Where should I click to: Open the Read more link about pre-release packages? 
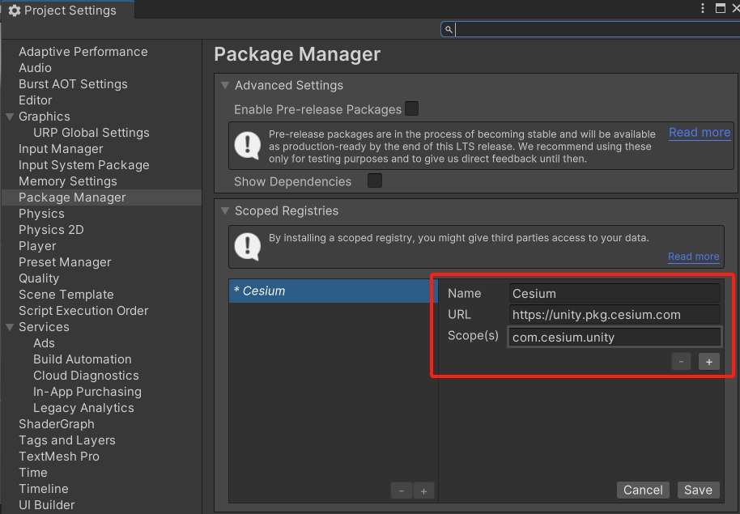click(699, 132)
